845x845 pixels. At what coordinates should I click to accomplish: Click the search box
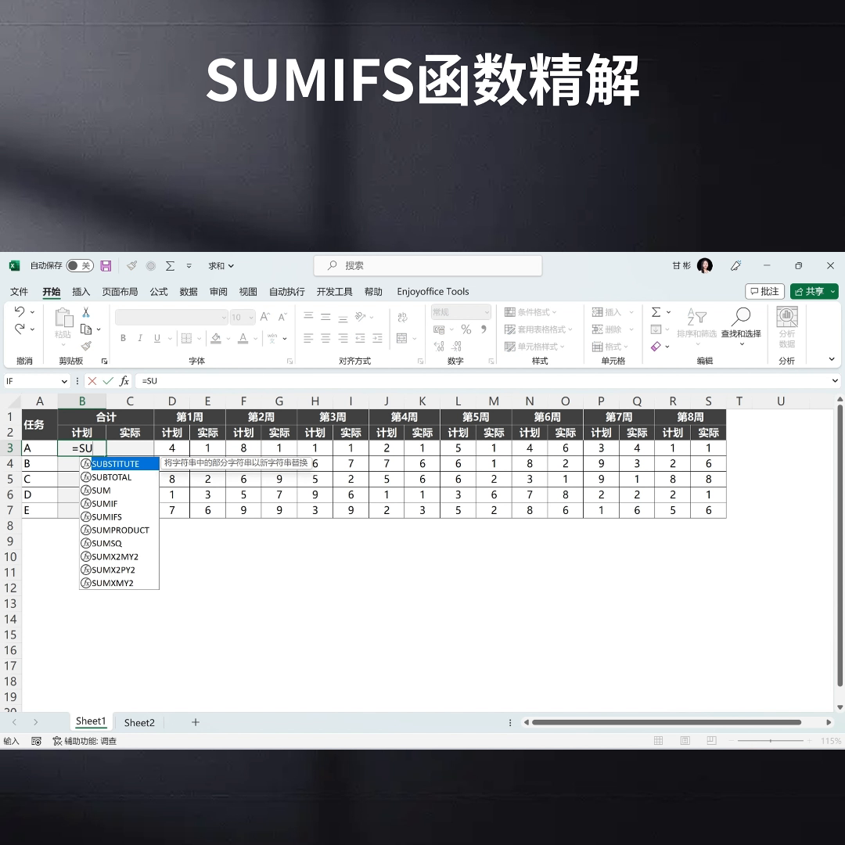(428, 266)
